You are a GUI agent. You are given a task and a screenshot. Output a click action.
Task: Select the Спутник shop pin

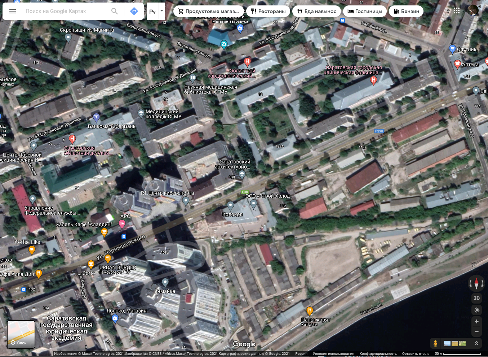[x=452, y=48]
